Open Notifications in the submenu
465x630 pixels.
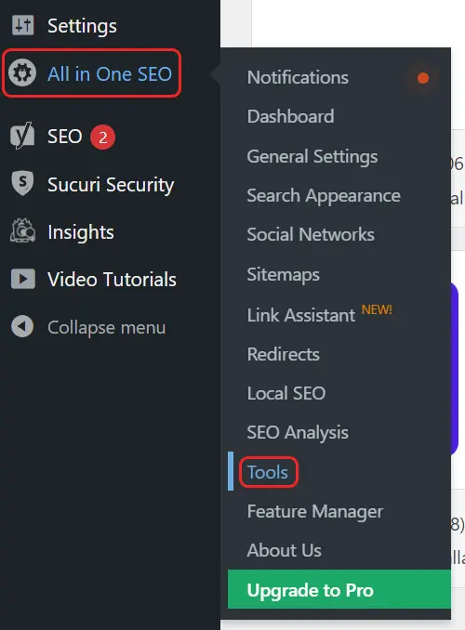[298, 77]
